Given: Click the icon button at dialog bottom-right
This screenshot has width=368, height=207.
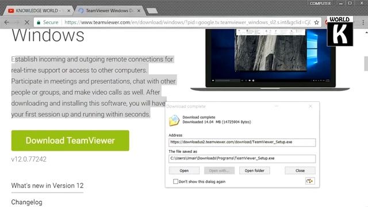Looking at the screenshot, I should (x=310, y=181).
